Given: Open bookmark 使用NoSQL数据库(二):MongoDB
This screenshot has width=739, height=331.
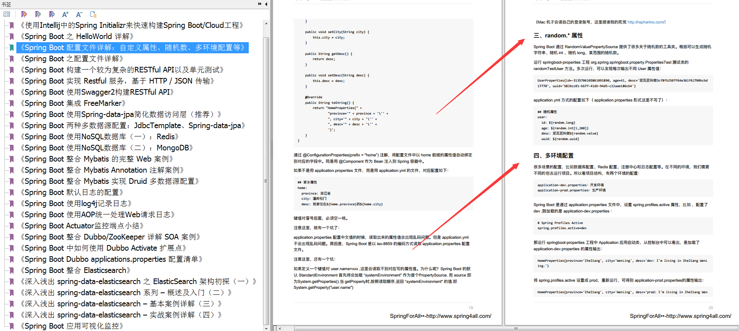Looking at the screenshot, I should tap(107, 148).
